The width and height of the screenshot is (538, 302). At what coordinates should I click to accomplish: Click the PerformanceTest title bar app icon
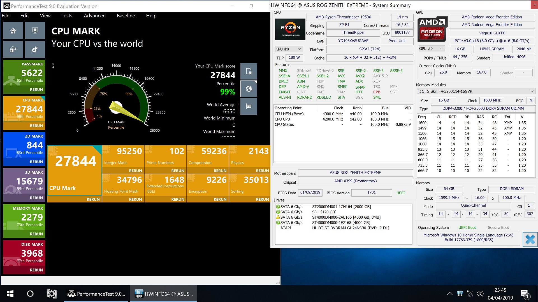pos(6,6)
